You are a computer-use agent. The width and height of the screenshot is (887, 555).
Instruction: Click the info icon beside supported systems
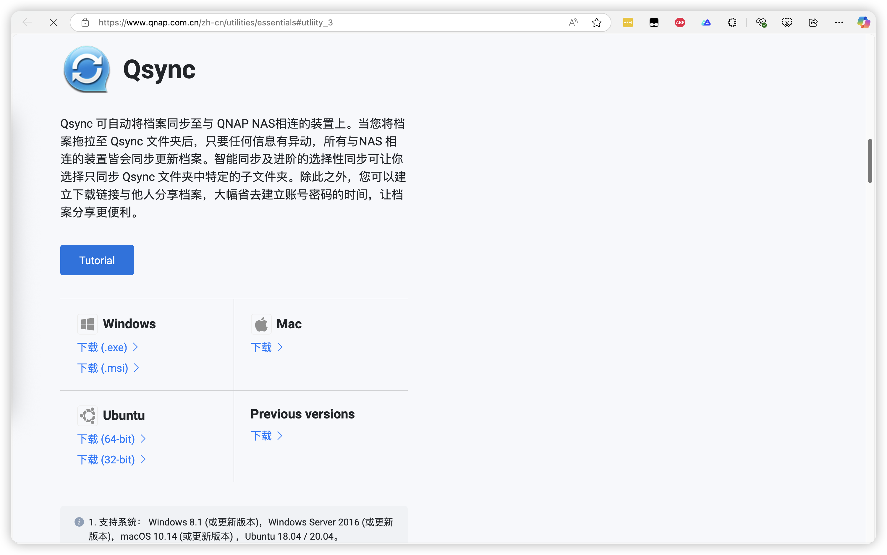(79, 522)
